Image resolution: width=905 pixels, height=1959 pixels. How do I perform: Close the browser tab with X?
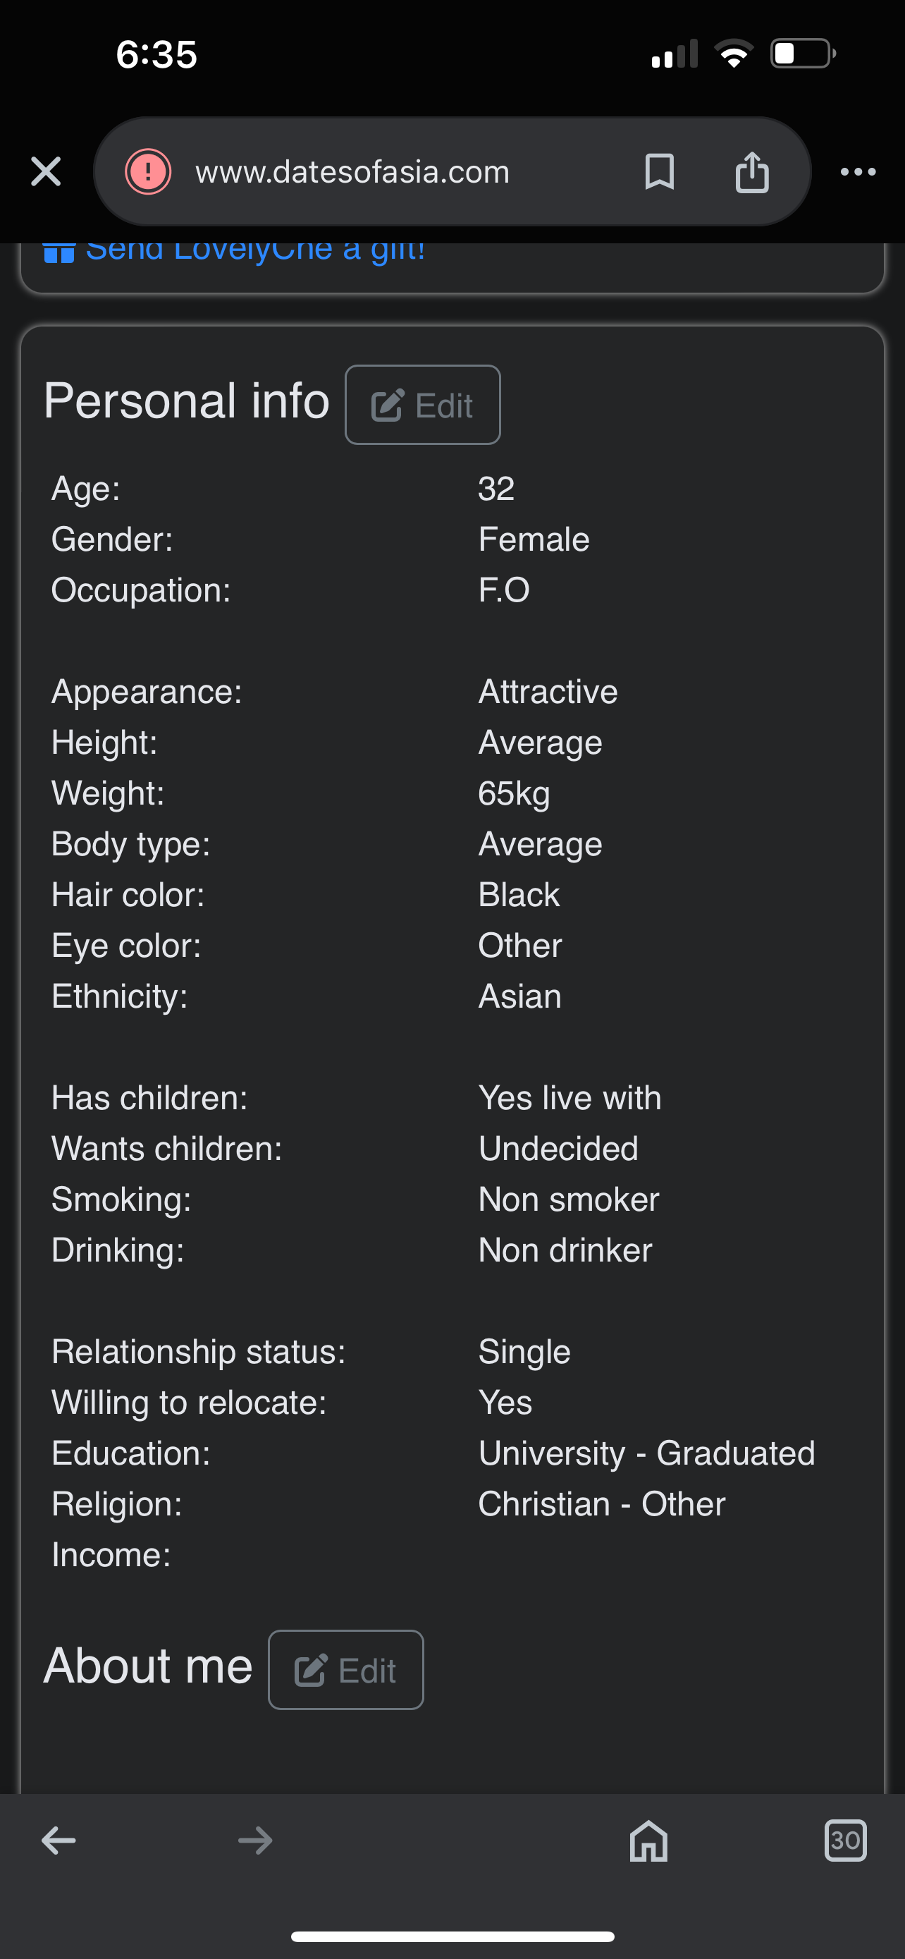tap(46, 171)
